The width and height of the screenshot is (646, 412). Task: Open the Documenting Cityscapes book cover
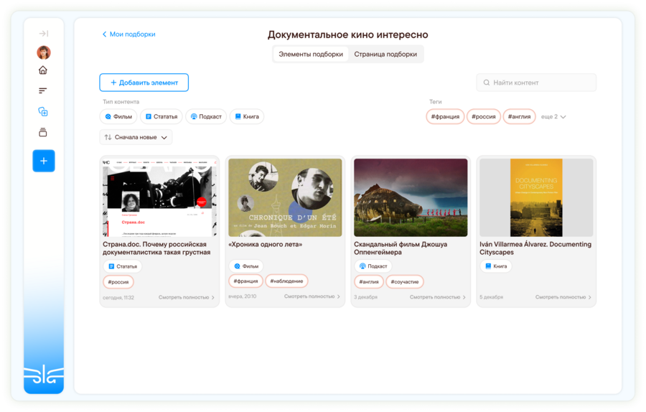pos(536,198)
